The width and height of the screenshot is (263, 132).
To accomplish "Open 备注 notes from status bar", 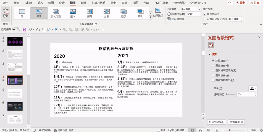I will pyautogui.click(x=161, y=130).
